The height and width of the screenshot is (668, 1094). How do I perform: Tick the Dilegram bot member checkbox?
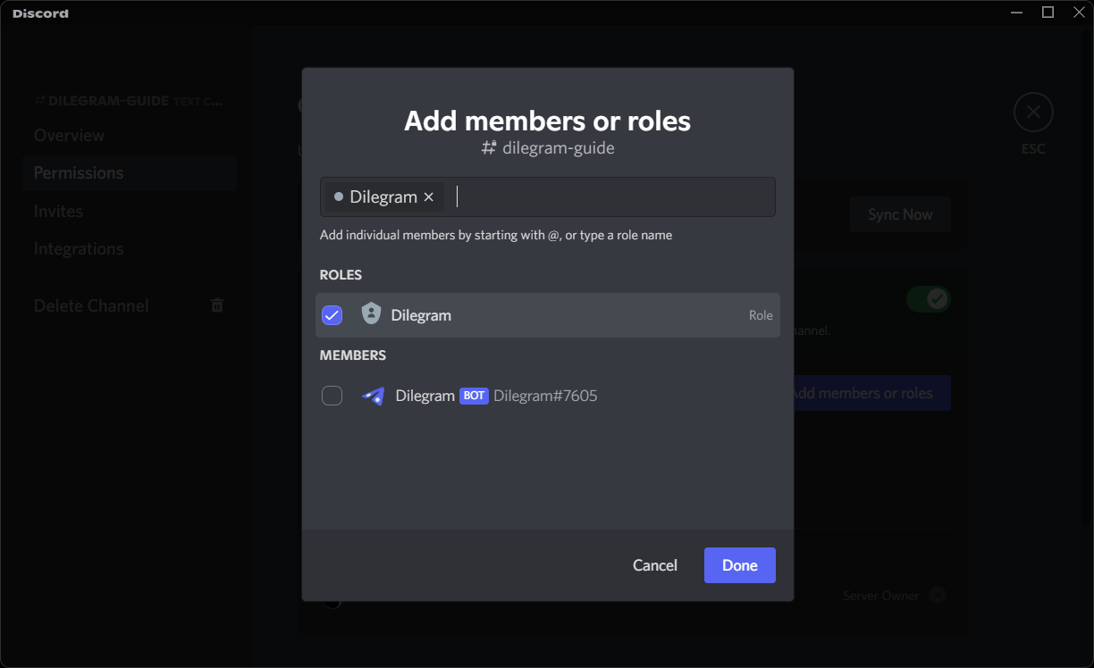(x=332, y=396)
